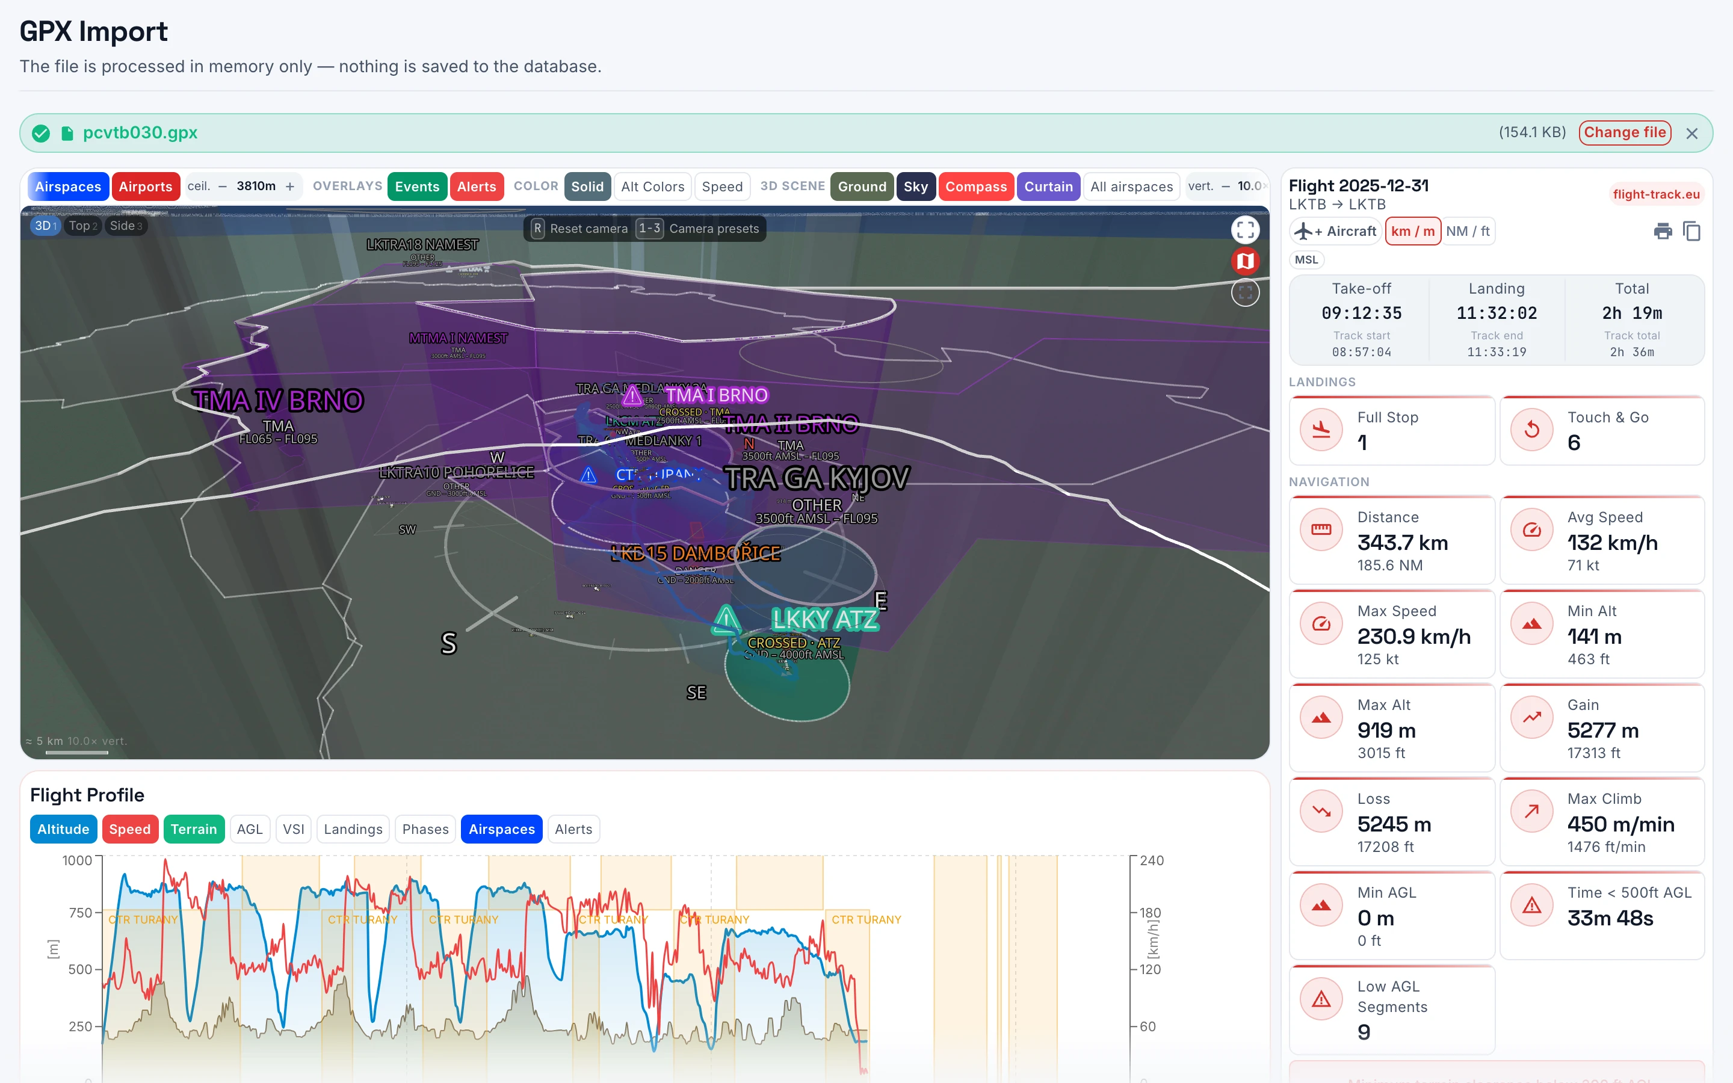The height and width of the screenshot is (1083, 1733).
Task: Select Alt Colors track coloring
Action: [652, 187]
